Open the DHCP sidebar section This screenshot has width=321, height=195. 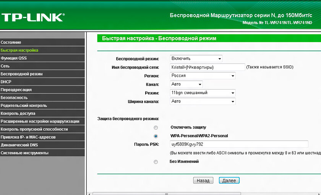click(x=42, y=82)
